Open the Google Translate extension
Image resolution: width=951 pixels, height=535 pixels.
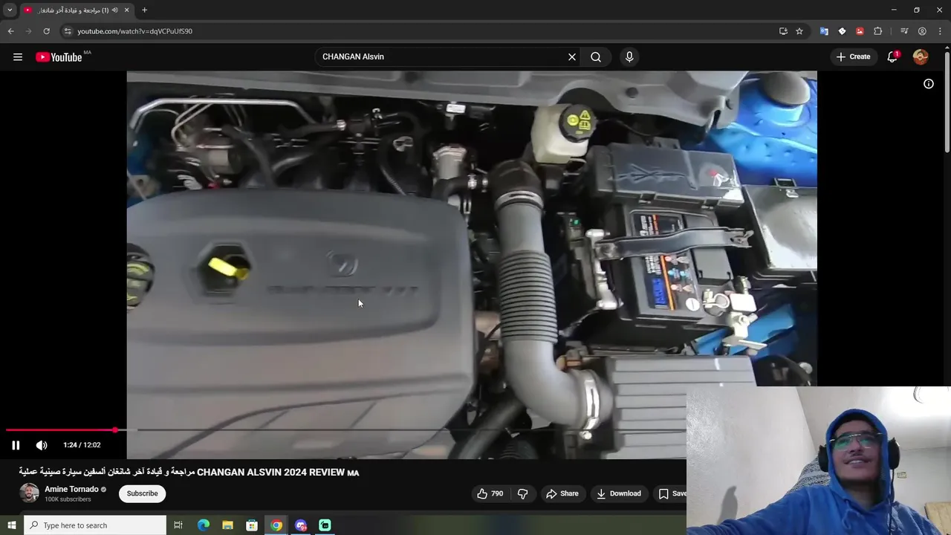[824, 31]
